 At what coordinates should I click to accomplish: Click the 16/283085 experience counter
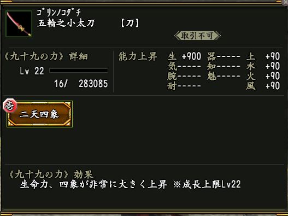81,84
